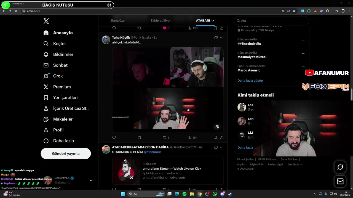Like Taha Küçük's post with 3 likes
This screenshot has height=198, width=353.
166,137
